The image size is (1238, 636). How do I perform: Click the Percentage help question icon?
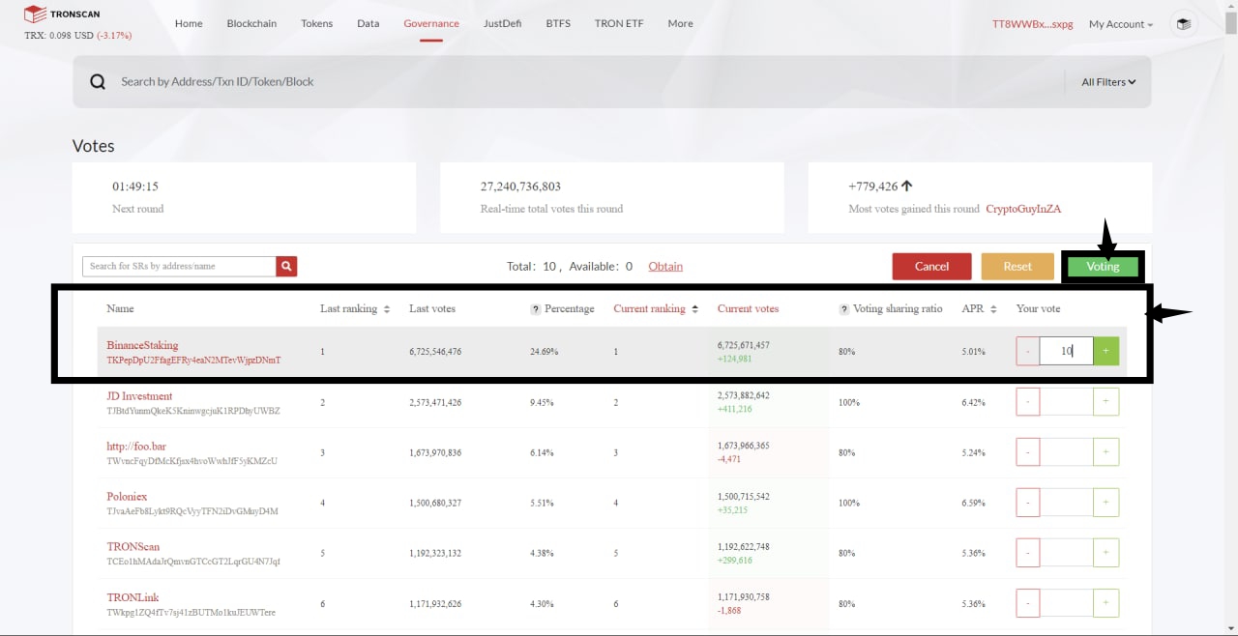535,309
